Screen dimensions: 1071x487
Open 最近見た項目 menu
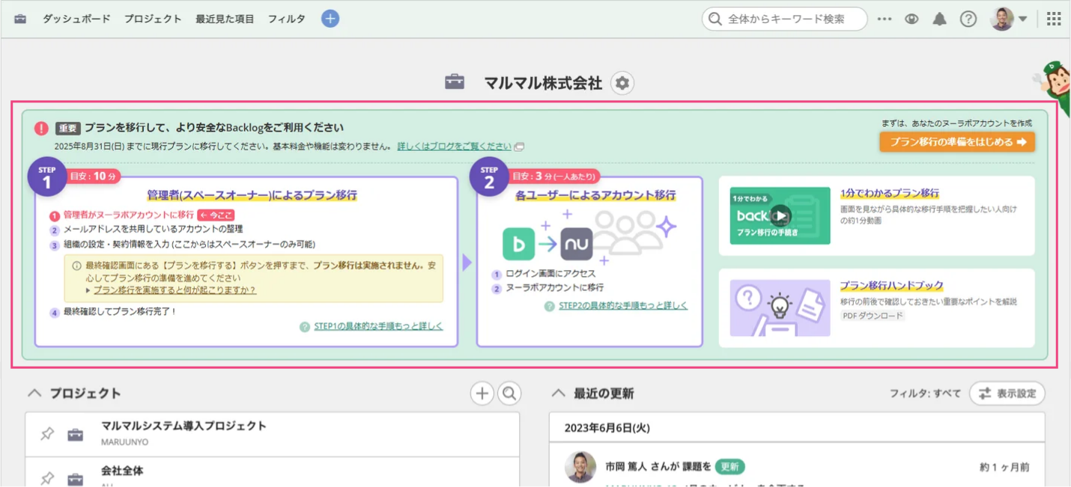(225, 19)
